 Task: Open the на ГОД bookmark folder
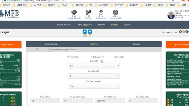(x=36, y=5)
